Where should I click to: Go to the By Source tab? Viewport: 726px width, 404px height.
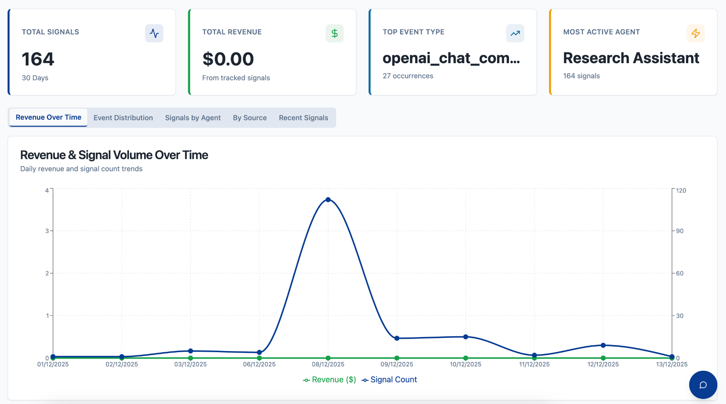(x=250, y=118)
